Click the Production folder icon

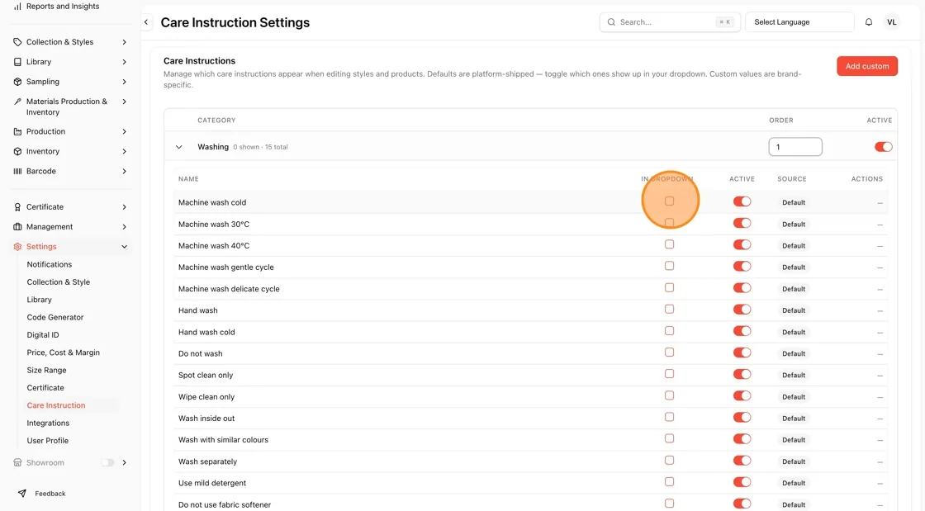click(x=17, y=131)
